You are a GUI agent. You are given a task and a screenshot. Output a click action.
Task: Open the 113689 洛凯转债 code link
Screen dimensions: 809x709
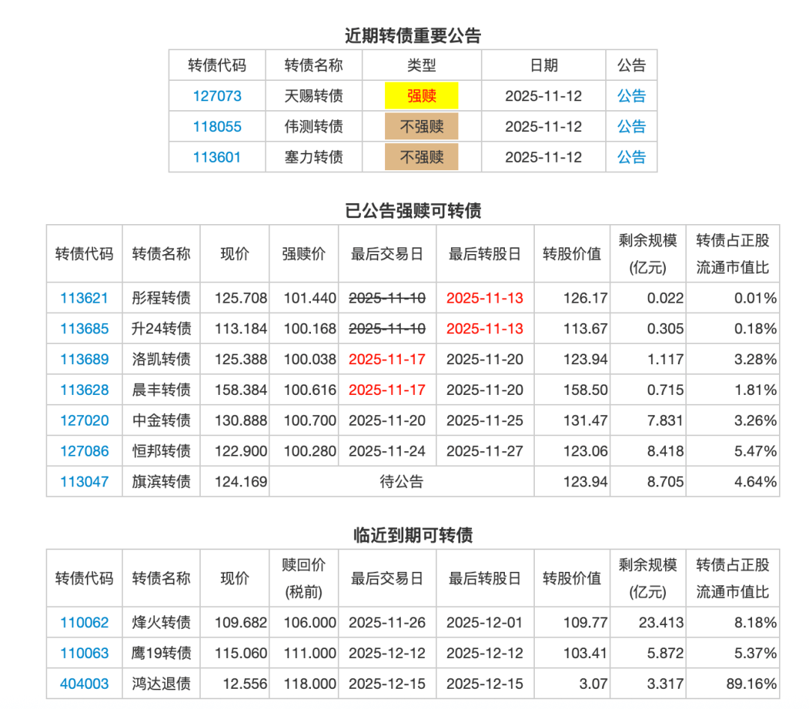pos(84,360)
